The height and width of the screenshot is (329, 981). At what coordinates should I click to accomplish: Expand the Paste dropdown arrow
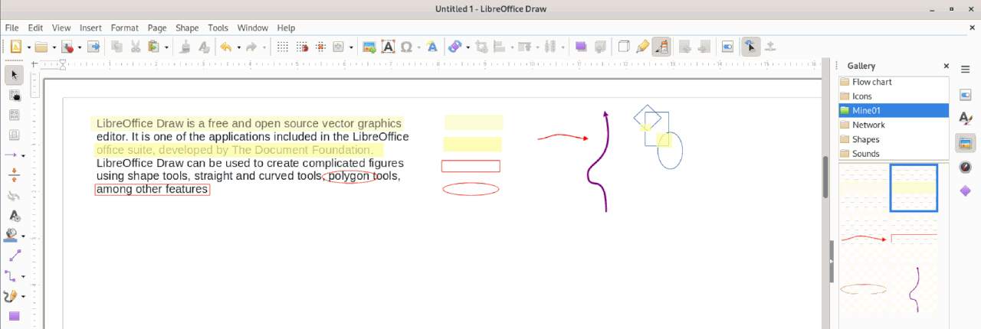166,47
